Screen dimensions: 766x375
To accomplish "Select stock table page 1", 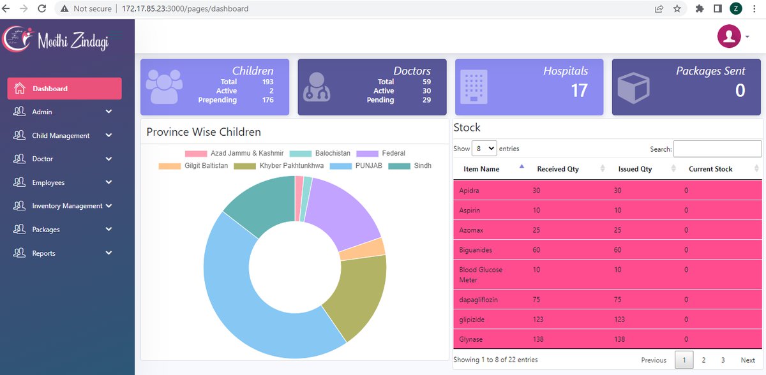I will click(x=684, y=360).
